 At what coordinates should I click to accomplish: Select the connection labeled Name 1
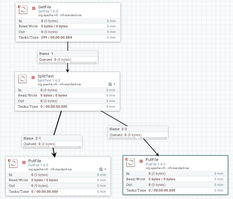tap(68, 54)
